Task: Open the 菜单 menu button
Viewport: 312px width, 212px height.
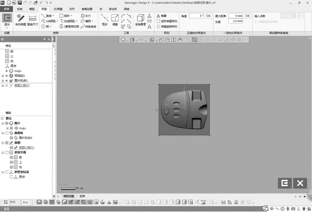Action: [6, 9]
